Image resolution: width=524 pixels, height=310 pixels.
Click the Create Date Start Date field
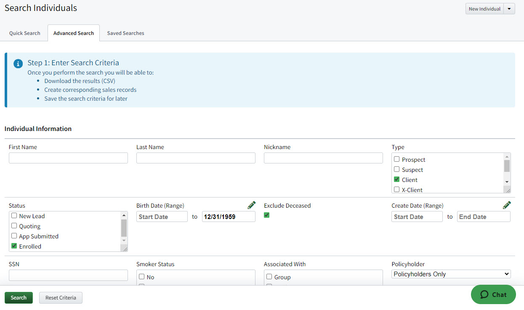click(417, 216)
